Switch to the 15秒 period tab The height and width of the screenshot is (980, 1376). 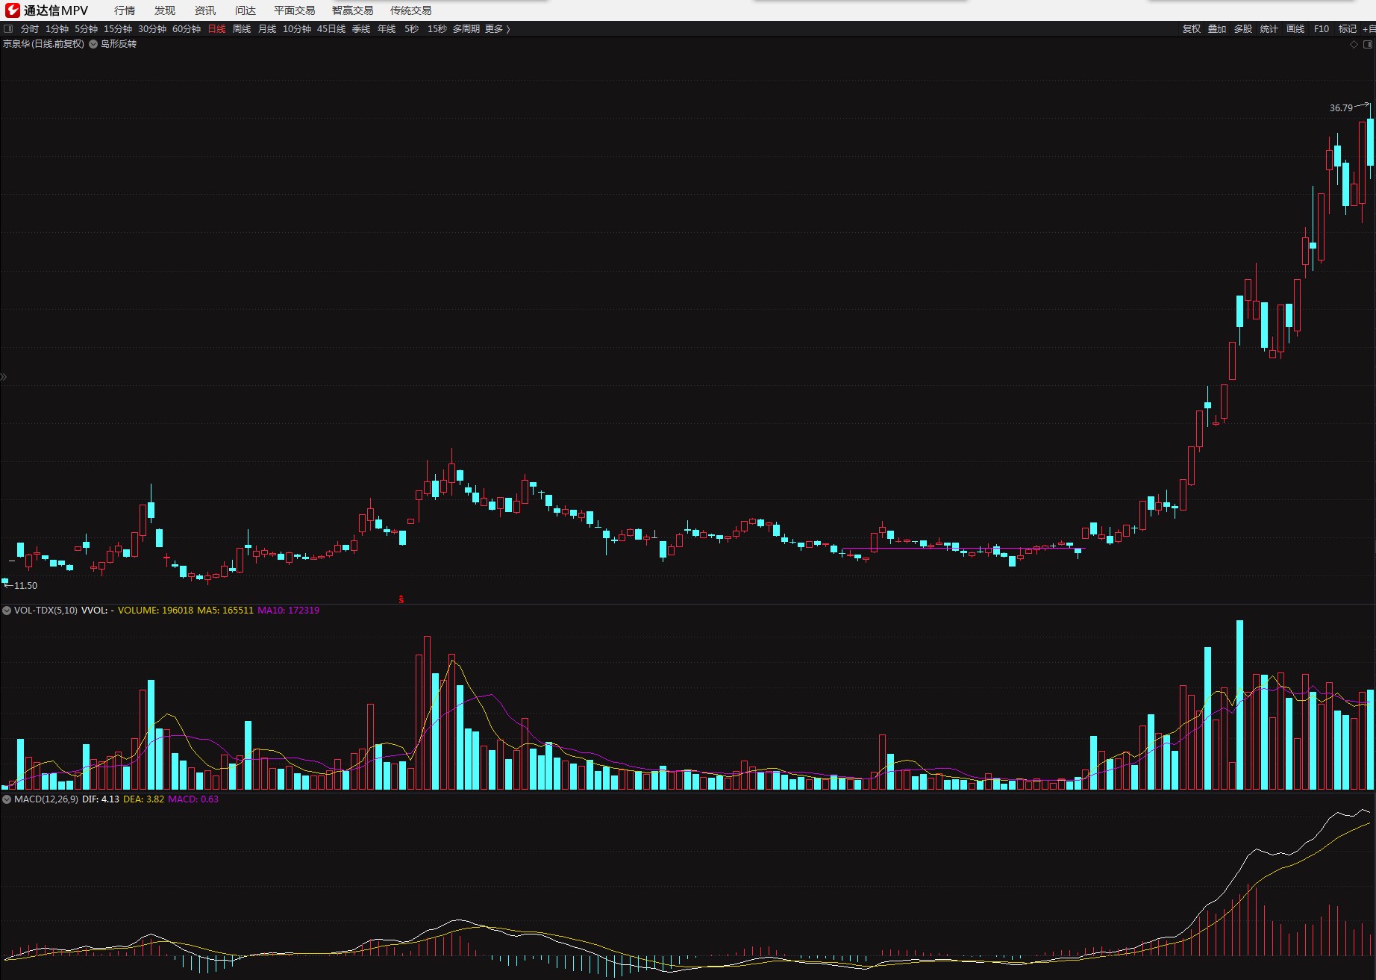click(x=437, y=29)
